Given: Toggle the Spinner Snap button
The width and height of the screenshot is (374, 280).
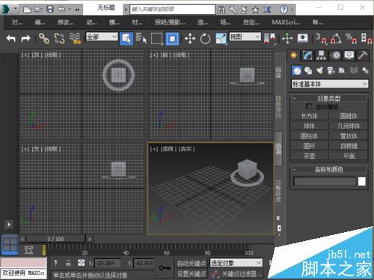Looking at the screenshot, I should 367,38.
